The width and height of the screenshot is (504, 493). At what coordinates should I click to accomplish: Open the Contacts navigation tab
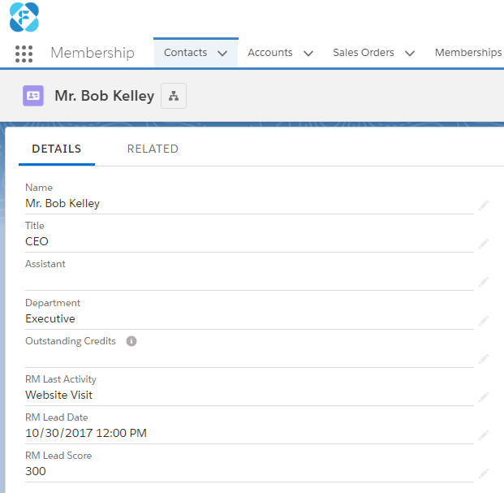186,53
